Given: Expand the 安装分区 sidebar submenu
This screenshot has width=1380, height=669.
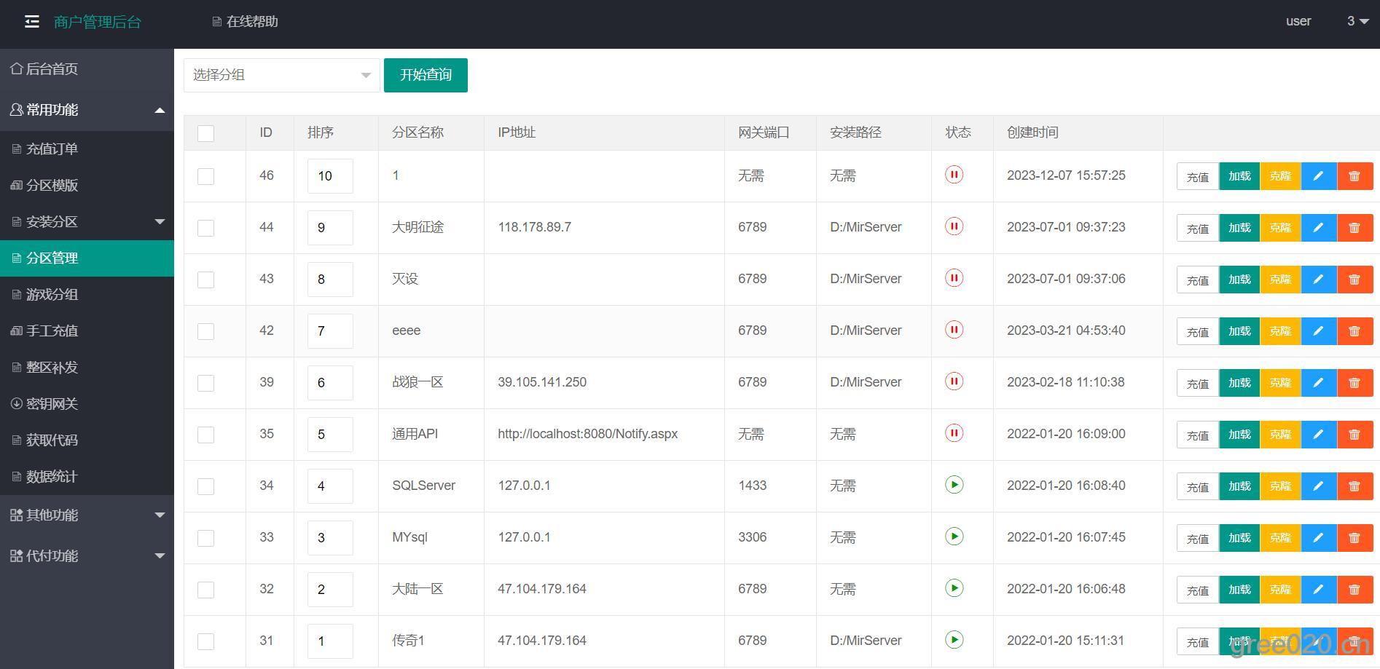Looking at the screenshot, I should (x=87, y=221).
